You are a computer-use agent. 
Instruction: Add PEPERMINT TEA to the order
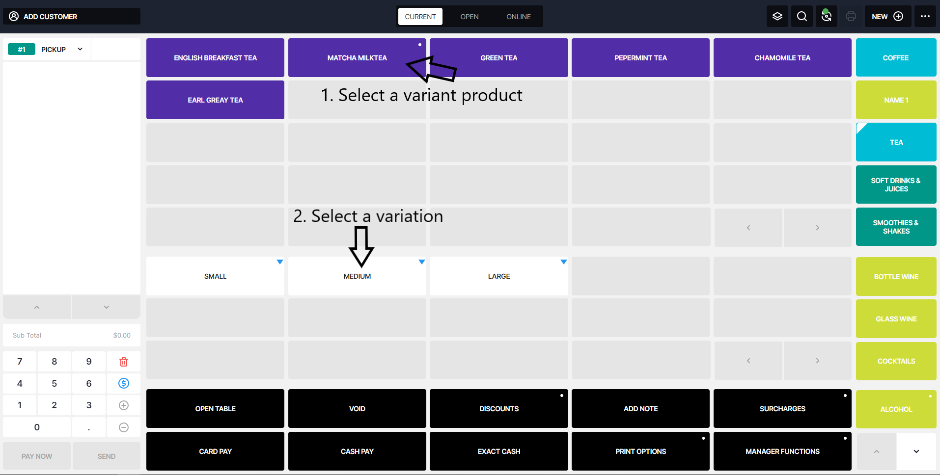(640, 57)
